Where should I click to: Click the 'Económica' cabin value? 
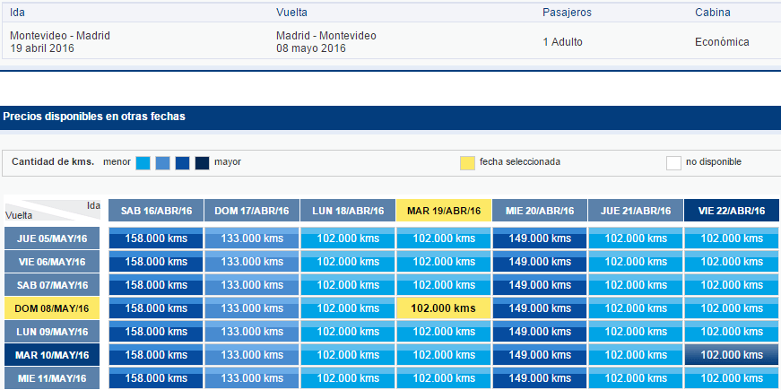tap(722, 42)
